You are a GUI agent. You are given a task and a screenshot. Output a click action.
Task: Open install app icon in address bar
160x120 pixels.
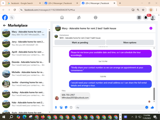pyautogui.click(x=133, y=10)
